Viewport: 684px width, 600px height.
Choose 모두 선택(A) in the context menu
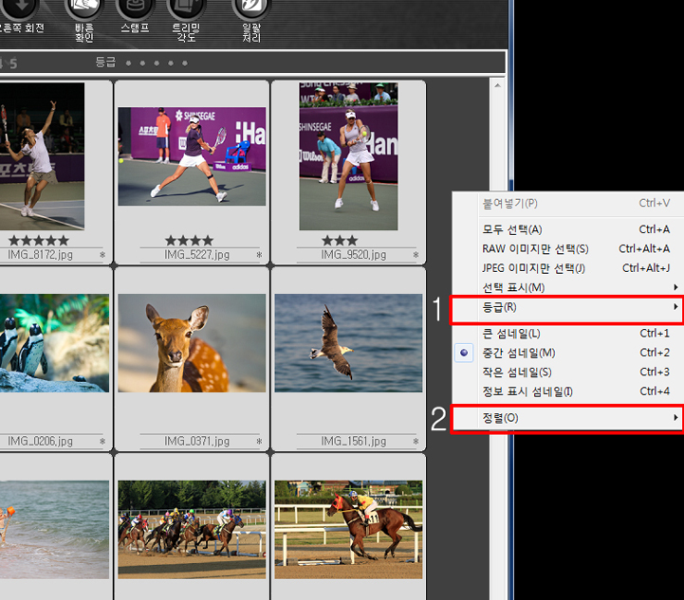[568, 229]
